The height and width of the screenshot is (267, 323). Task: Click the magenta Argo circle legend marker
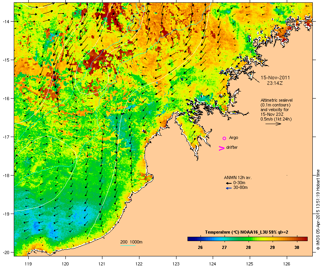225,139
